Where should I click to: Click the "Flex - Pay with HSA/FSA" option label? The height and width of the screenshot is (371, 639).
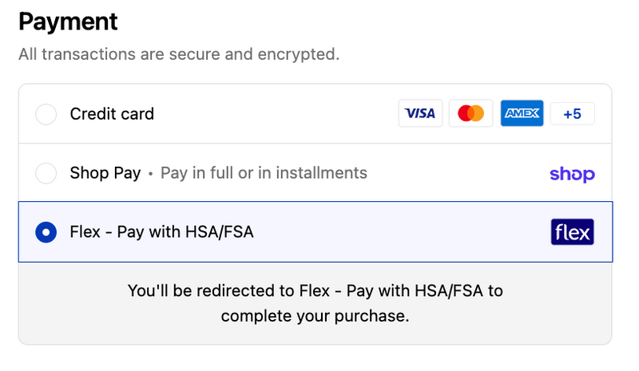167,232
